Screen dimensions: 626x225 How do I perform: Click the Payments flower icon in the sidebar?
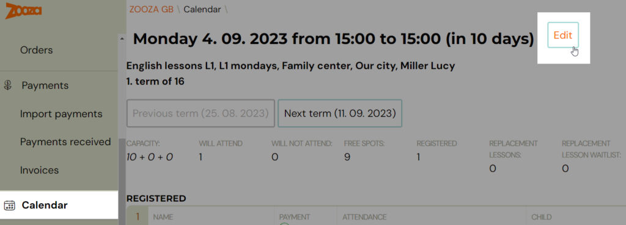[x=8, y=85]
